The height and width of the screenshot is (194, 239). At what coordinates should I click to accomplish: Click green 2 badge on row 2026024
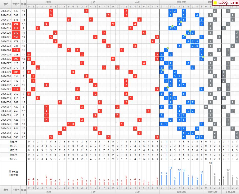coord(168,48)
